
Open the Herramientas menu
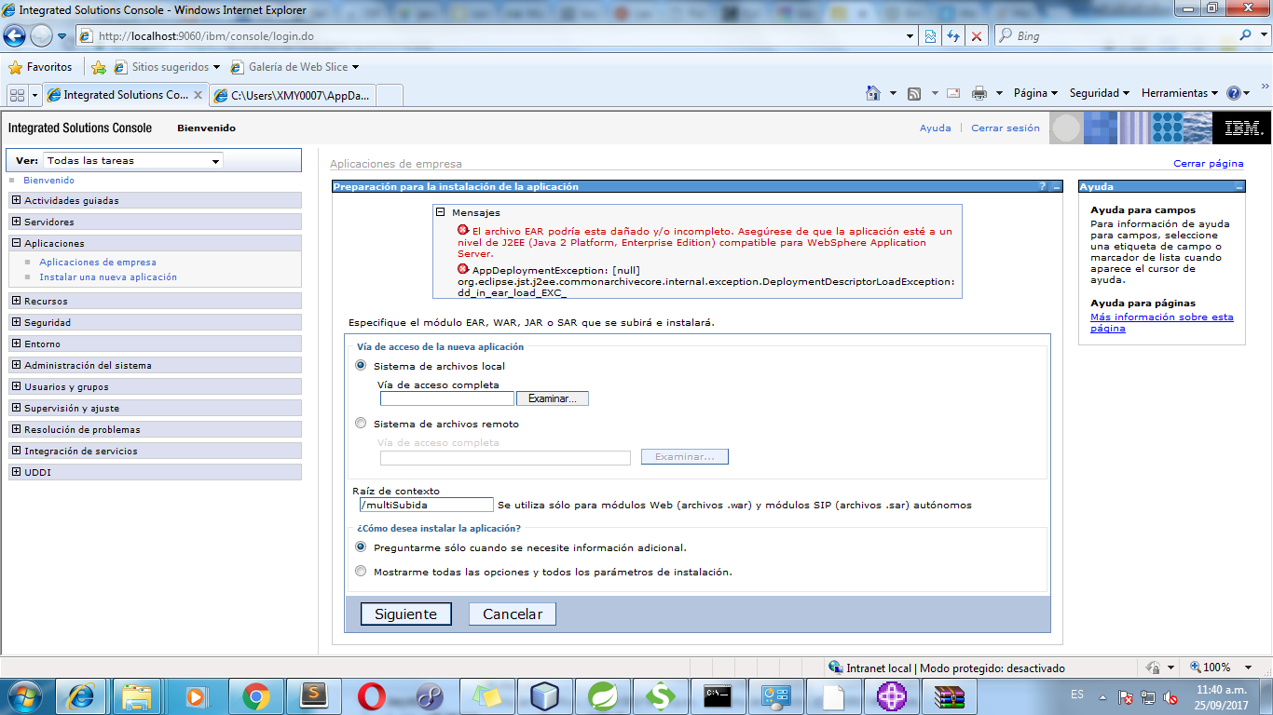click(x=1180, y=93)
